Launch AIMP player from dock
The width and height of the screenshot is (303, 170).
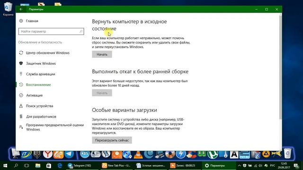[x=266, y=154]
